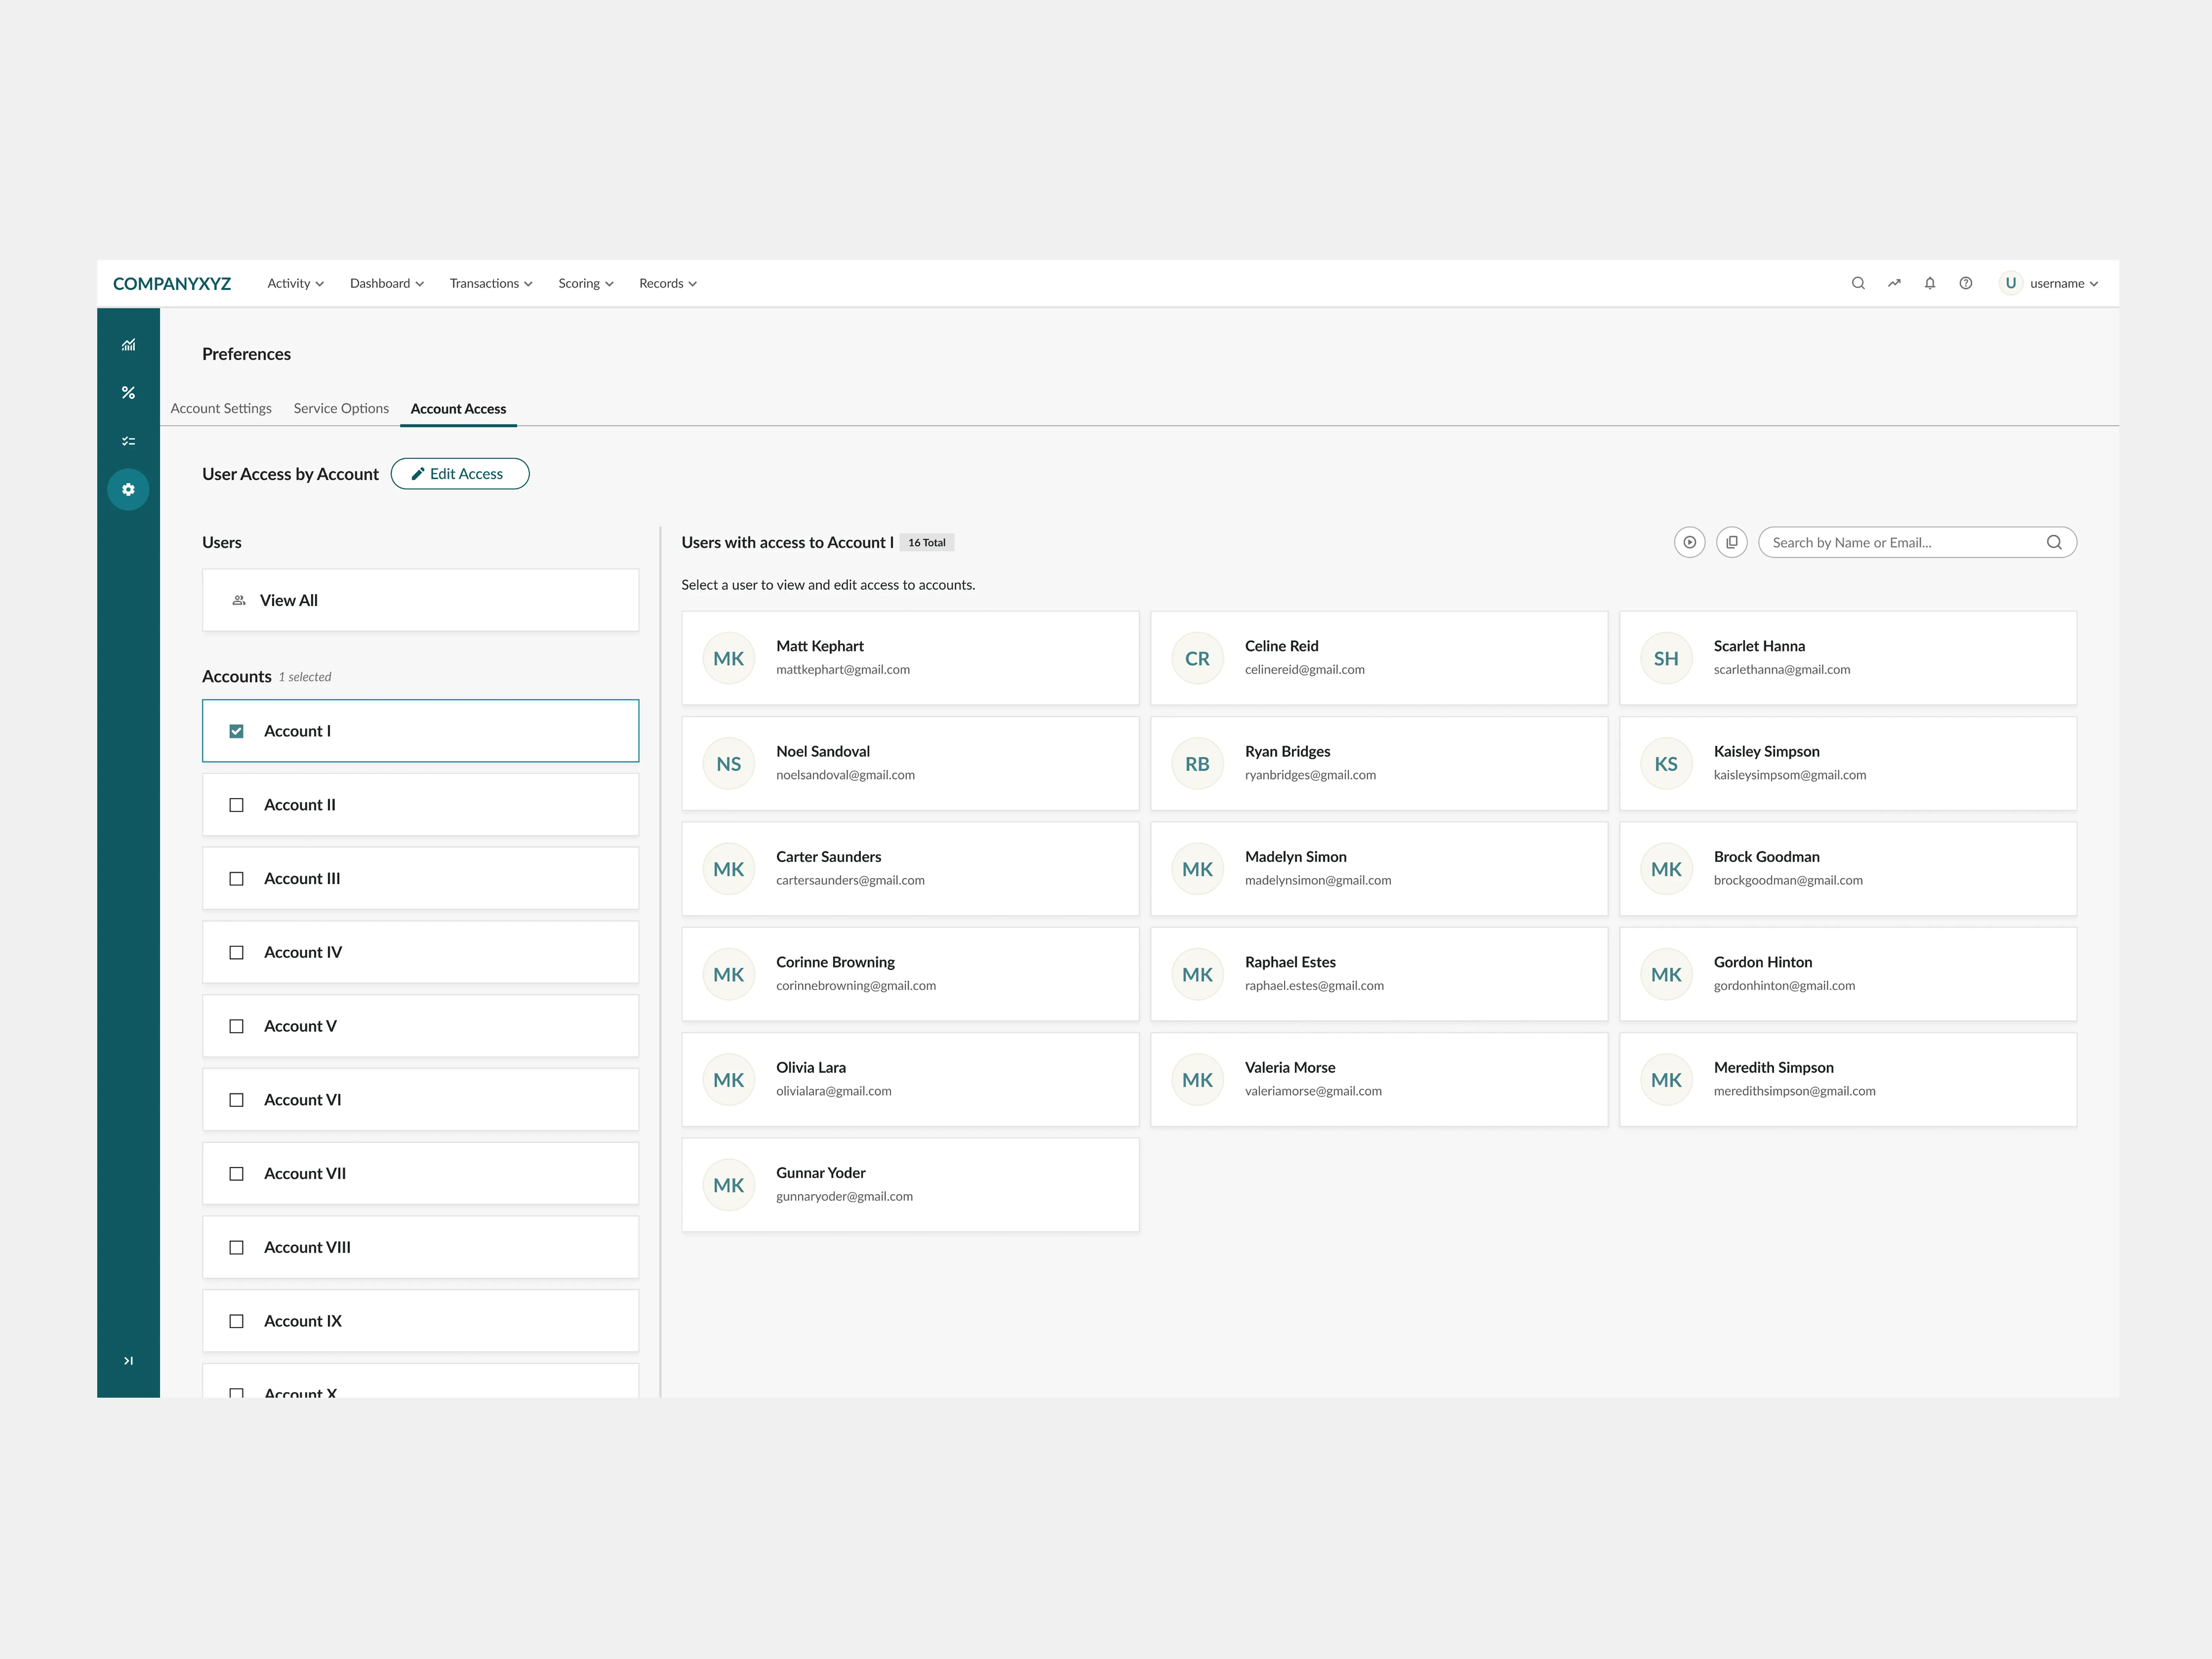
Task: Click the people icon in View All
Action: pos(239,600)
